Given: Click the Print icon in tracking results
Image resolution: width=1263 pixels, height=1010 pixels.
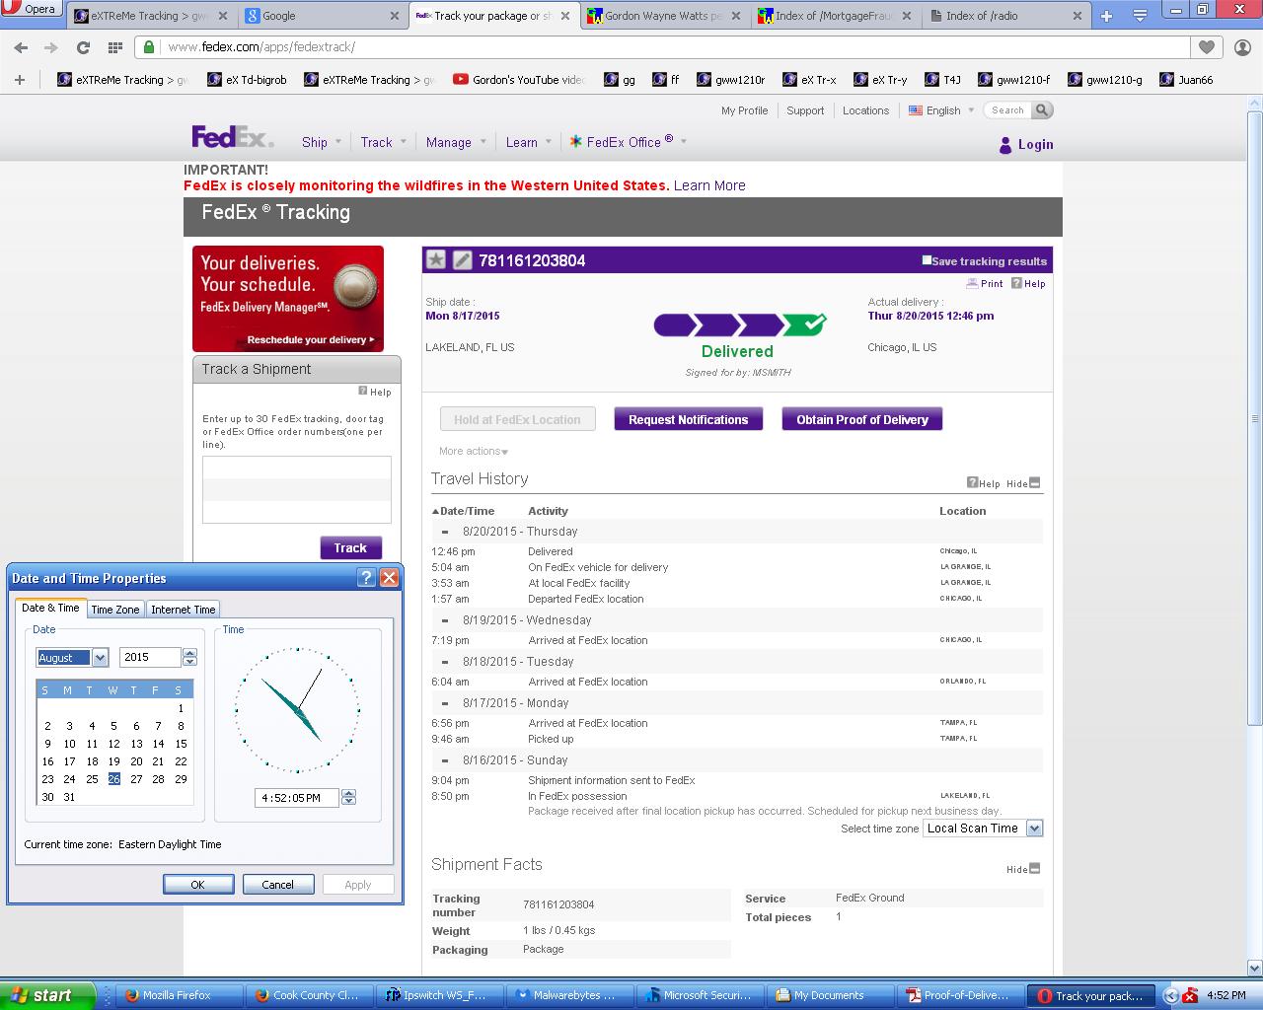Looking at the screenshot, I should (x=984, y=283).
